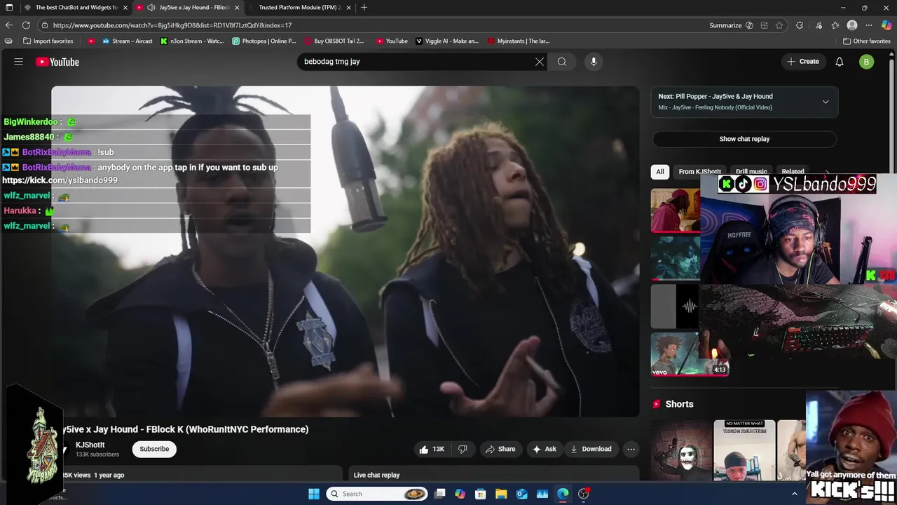The width and height of the screenshot is (897, 505).
Task: Select the Related filter chip
Action: [793, 171]
